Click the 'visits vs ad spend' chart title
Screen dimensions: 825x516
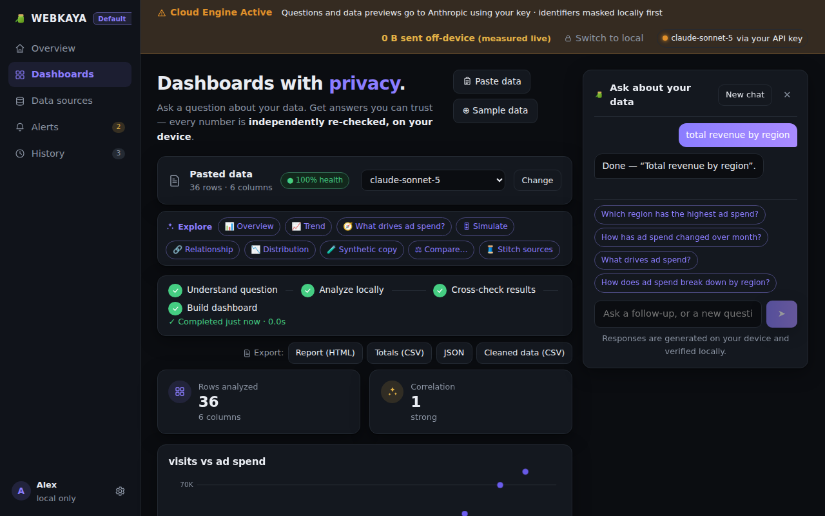pos(217,461)
